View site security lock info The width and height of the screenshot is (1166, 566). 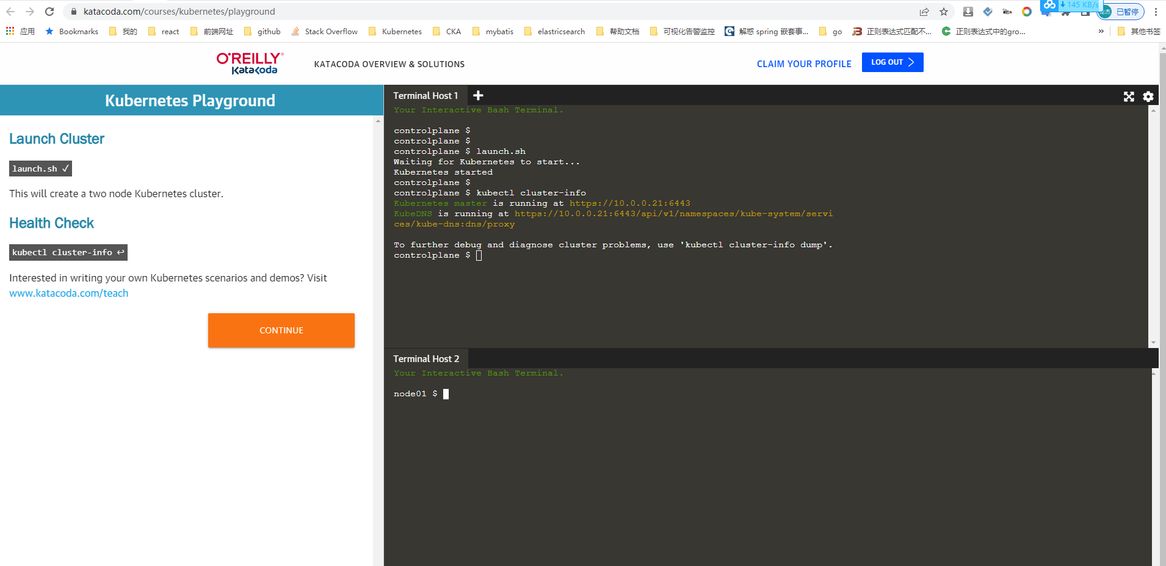73,12
